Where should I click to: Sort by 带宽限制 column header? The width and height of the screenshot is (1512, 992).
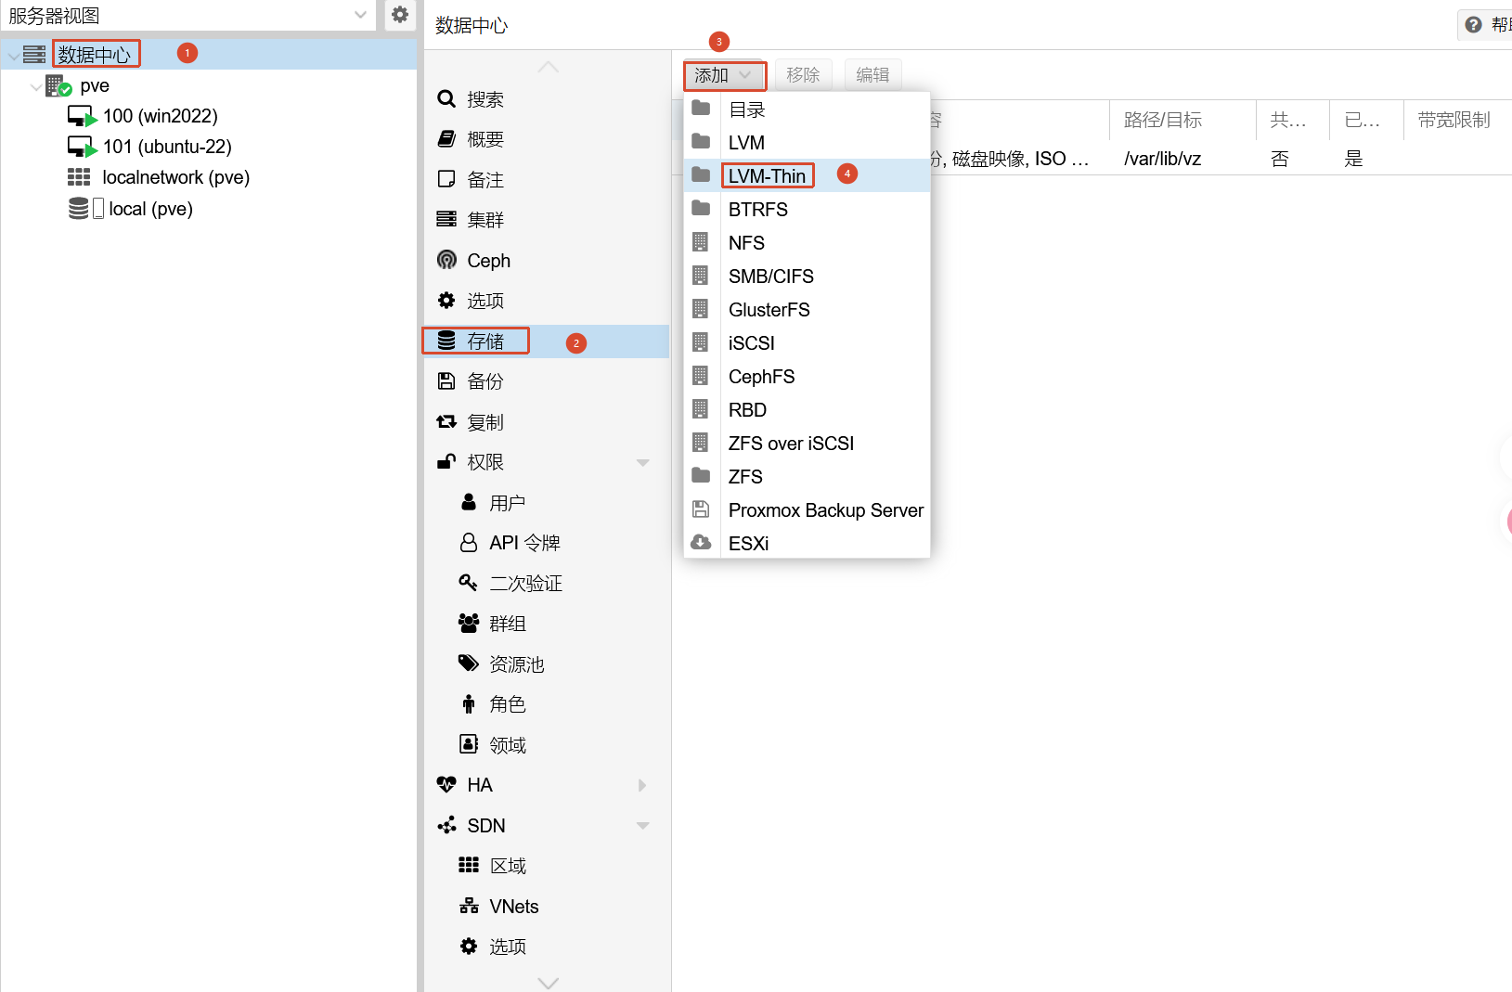click(x=1457, y=120)
